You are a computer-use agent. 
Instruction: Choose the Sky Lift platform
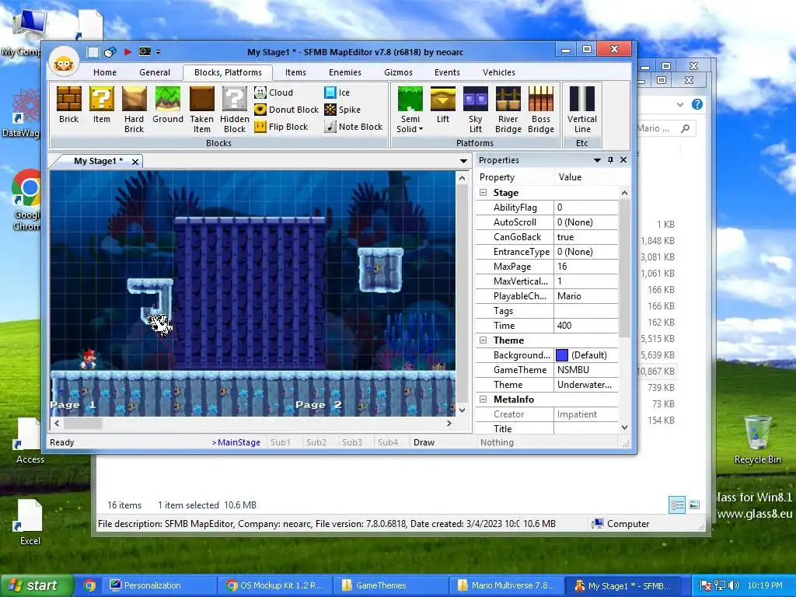[476, 110]
